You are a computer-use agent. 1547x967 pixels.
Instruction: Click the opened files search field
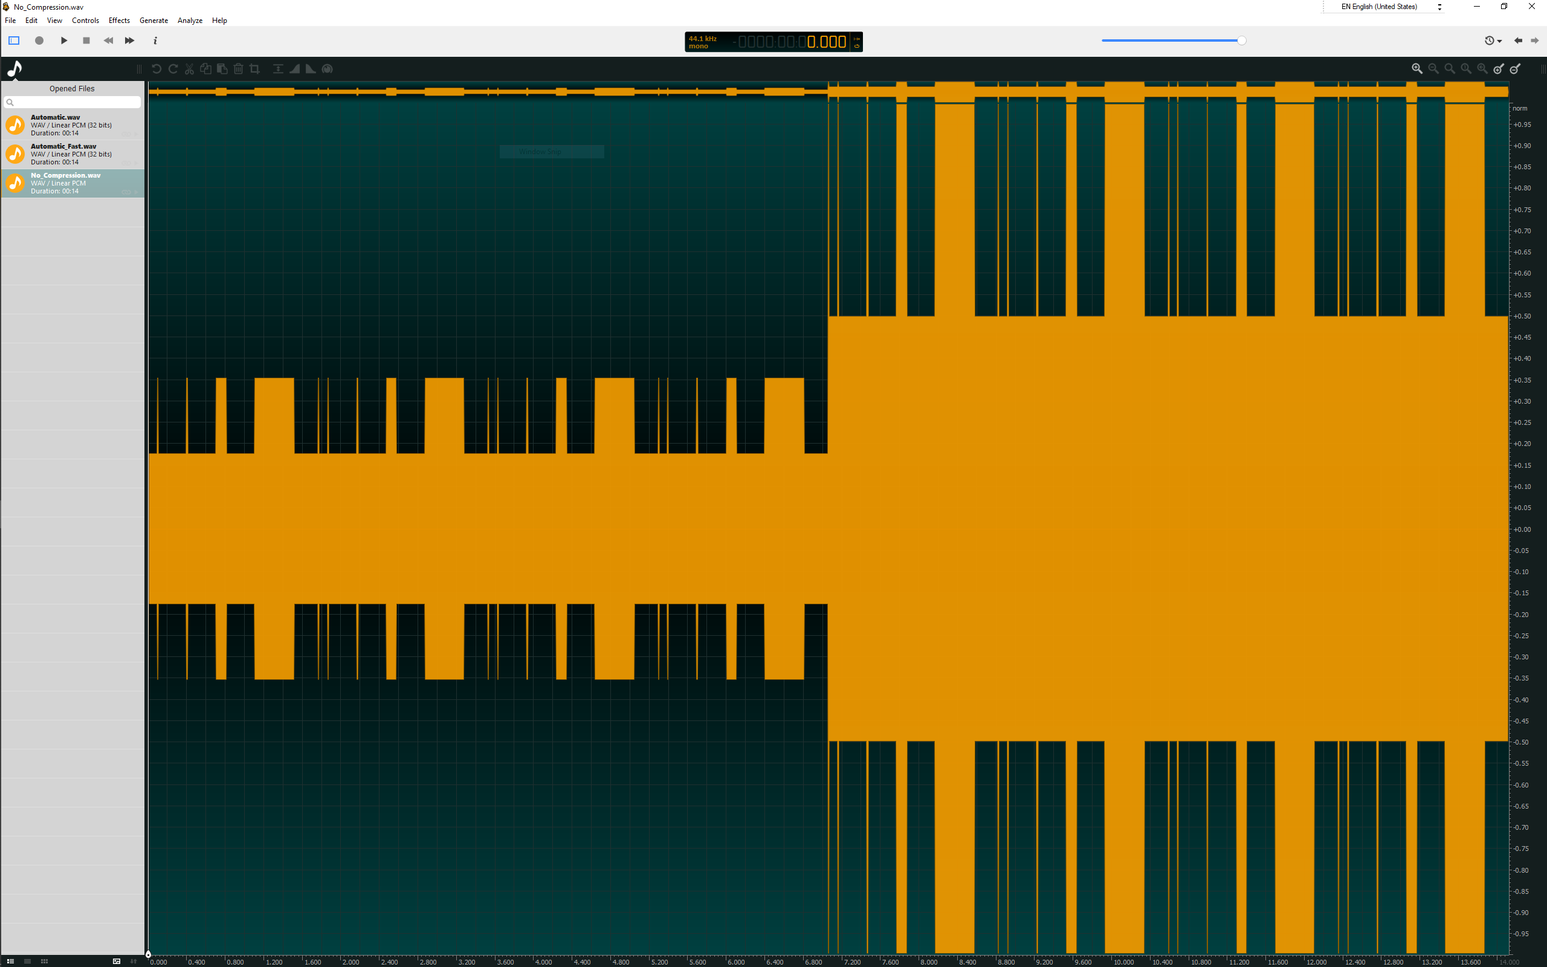(x=73, y=102)
